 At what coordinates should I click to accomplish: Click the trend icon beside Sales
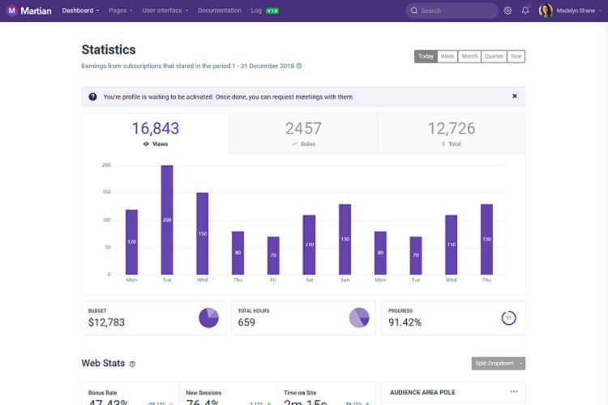tap(294, 144)
